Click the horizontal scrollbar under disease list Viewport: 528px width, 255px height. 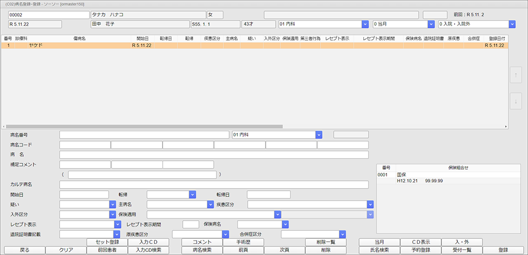pos(143,127)
